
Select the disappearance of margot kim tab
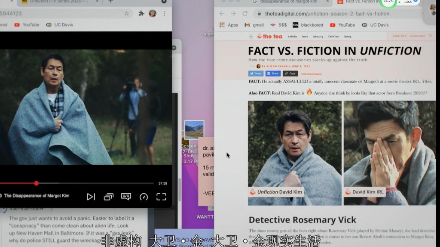point(289,2)
